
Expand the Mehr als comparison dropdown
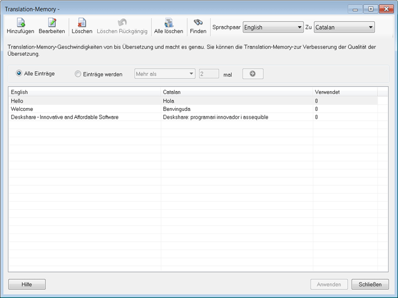[x=165, y=74]
